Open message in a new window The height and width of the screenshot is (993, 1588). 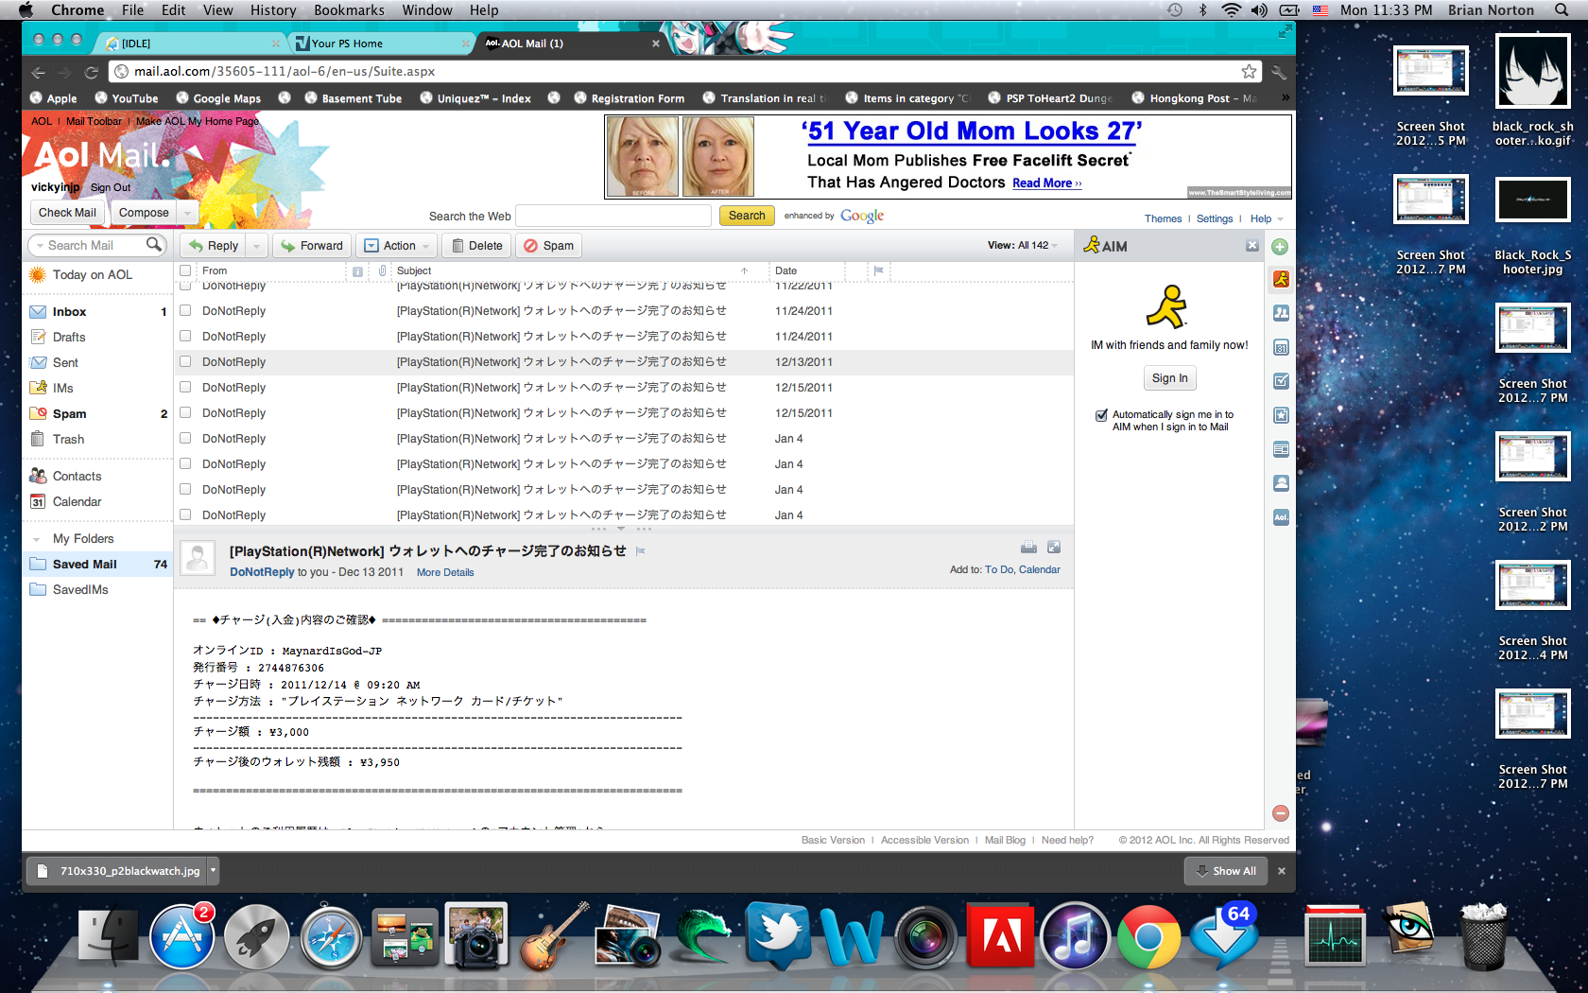1054,548
